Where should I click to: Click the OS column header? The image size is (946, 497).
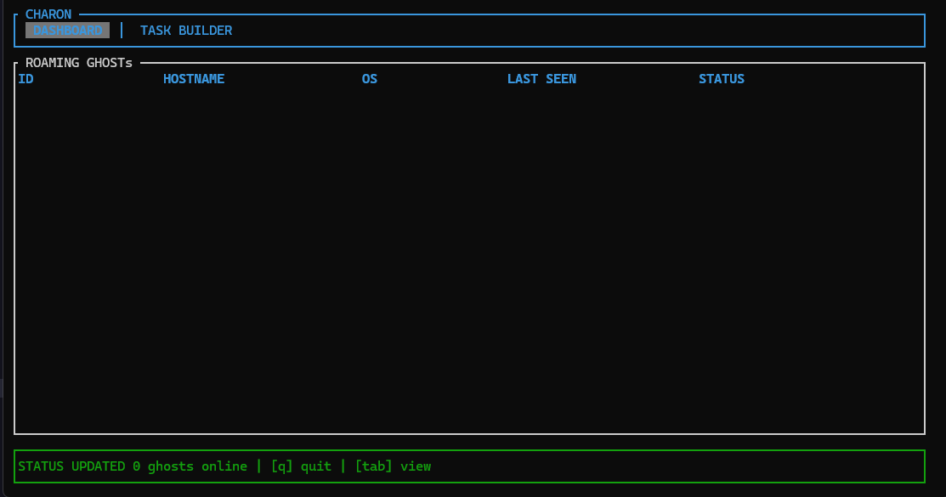pyautogui.click(x=369, y=79)
